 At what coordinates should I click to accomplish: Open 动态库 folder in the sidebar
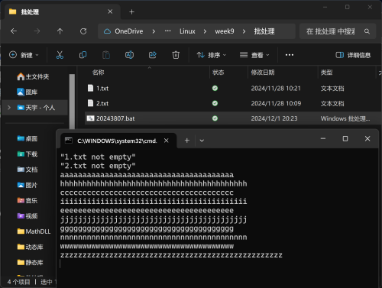point(30,247)
